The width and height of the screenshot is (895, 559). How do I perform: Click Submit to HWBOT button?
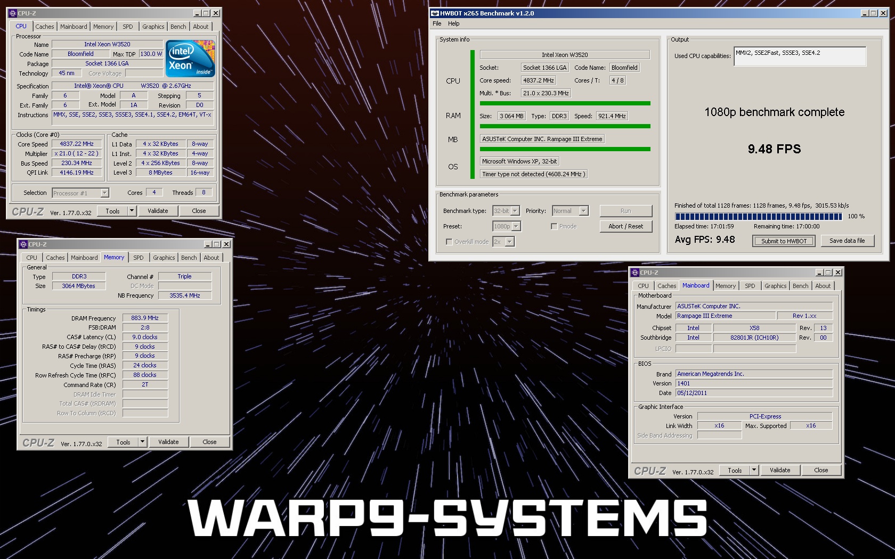tap(784, 241)
